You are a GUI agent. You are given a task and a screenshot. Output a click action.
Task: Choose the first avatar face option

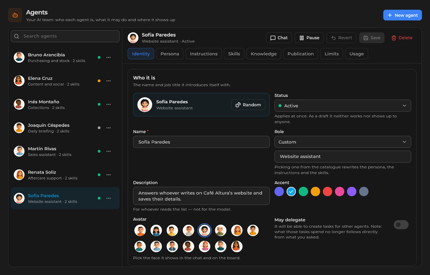(x=140, y=230)
